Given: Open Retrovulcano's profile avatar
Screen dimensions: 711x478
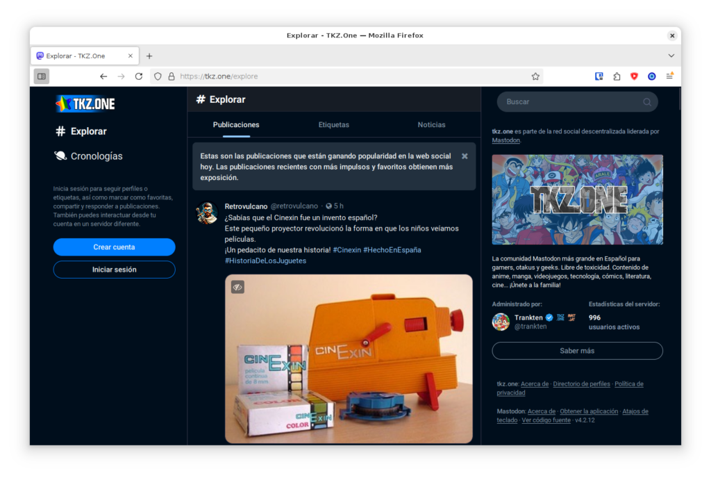Looking at the screenshot, I should click(x=207, y=213).
